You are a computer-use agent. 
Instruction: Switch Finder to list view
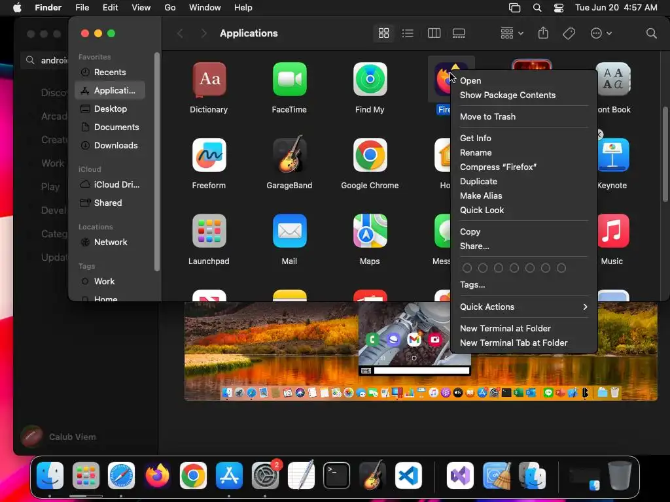tap(408, 33)
